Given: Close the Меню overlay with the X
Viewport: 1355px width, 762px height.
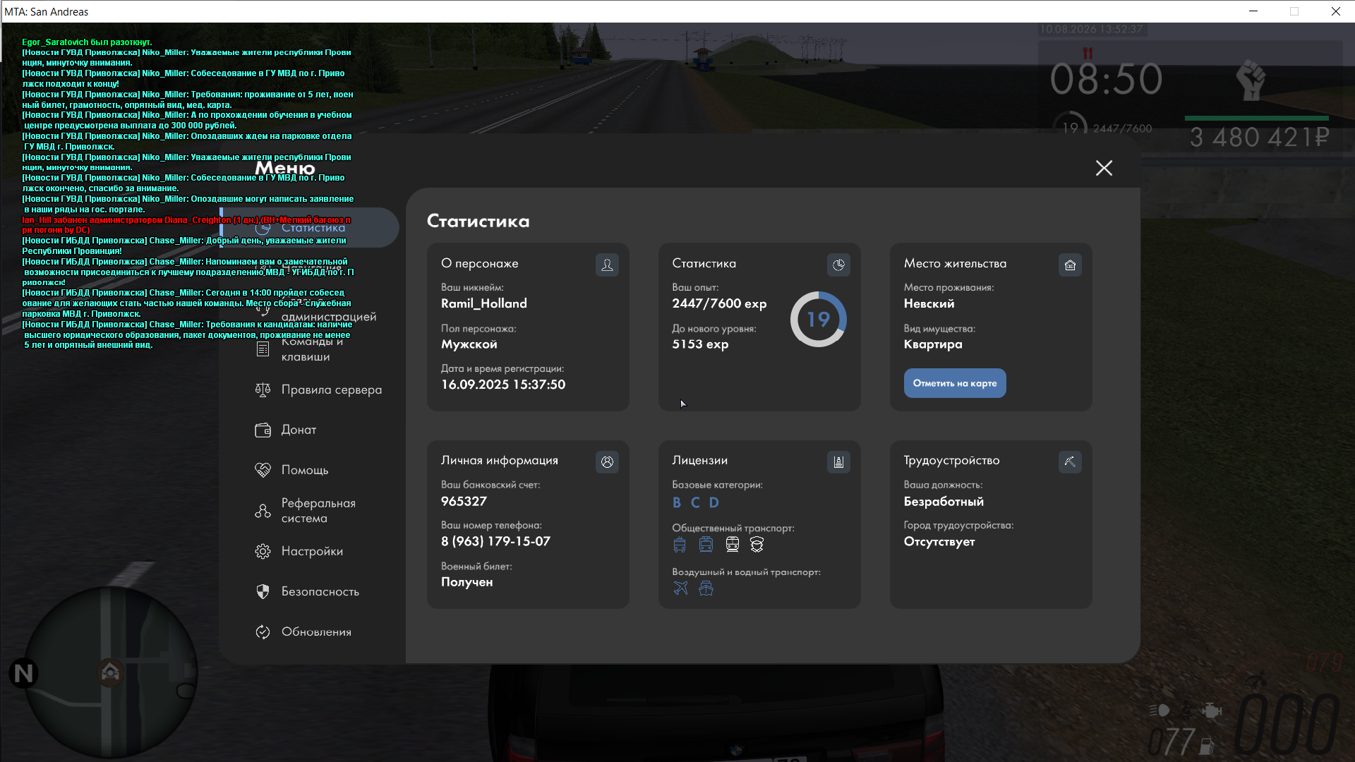Looking at the screenshot, I should [1104, 168].
